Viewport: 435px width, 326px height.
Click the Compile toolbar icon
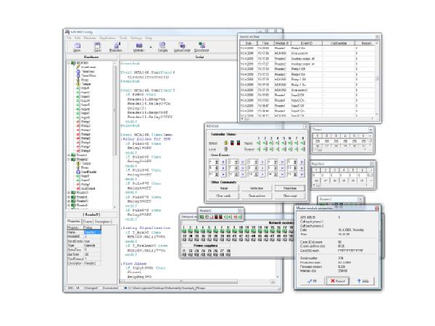tap(164, 47)
